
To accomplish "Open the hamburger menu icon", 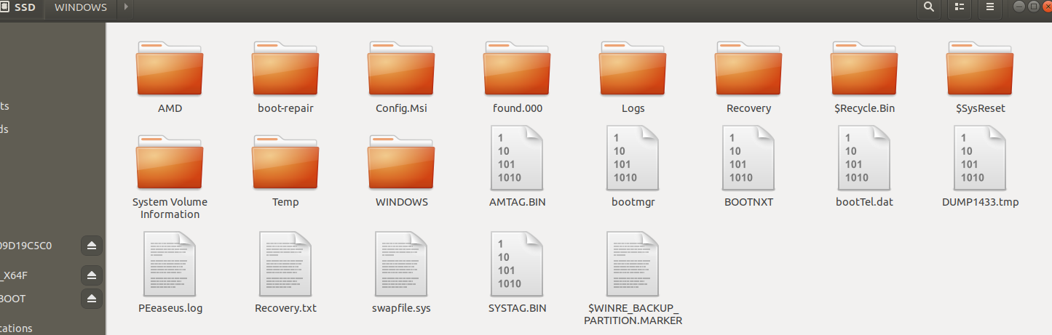I will pyautogui.click(x=989, y=7).
